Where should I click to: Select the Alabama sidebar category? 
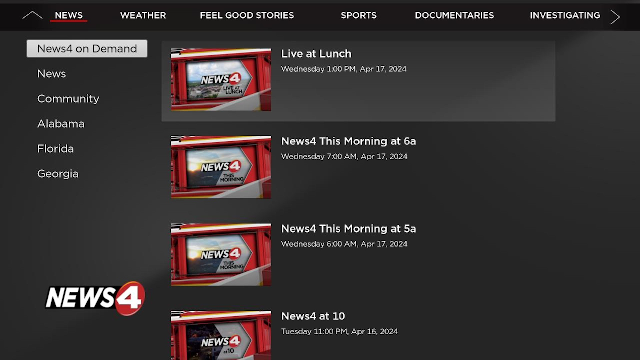[x=61, y=124]
